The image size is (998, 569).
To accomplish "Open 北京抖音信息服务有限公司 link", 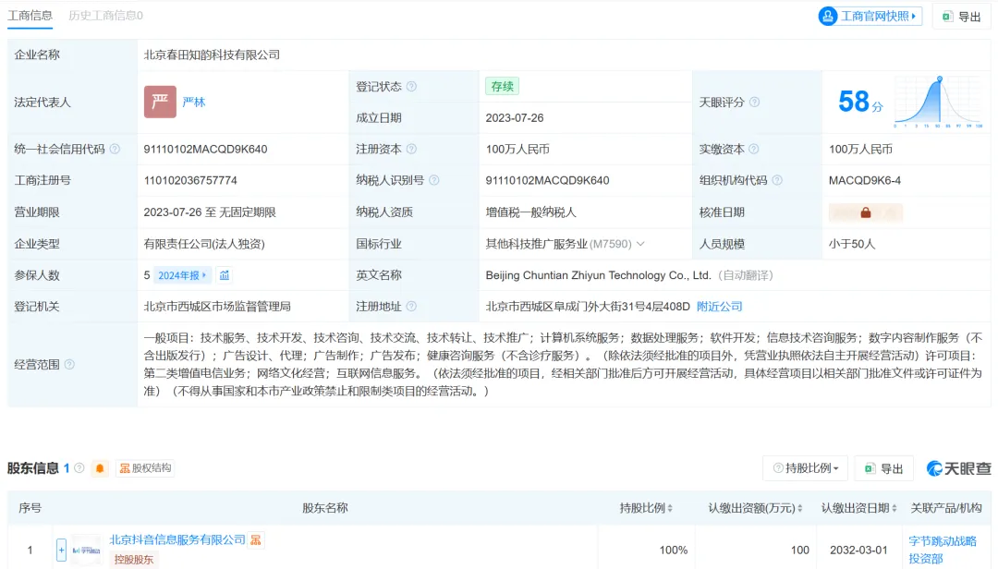I will (x=177, y=539).
